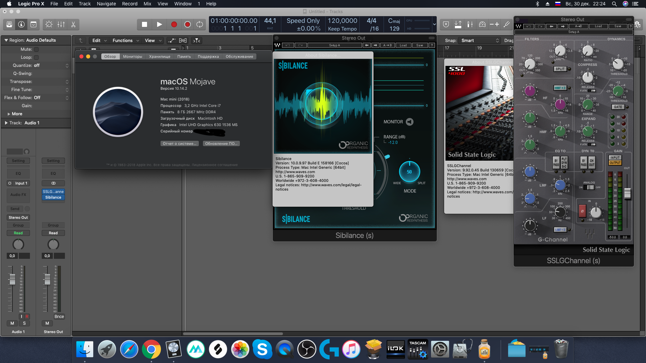Switch to the Мониторы tab
The image size is (646, 363).
[x=133, y=56]
